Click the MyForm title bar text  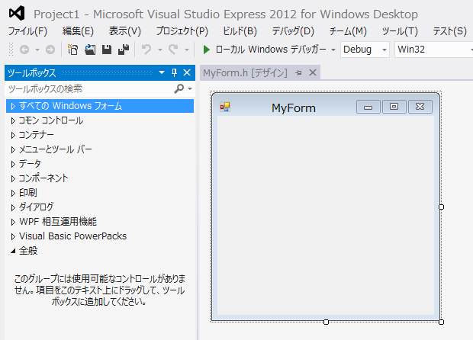coord(294,108)
